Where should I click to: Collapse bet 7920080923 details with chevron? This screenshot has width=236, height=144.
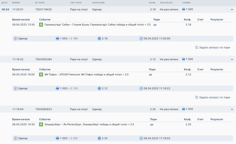pyautogui.click(x=232, y=109)
